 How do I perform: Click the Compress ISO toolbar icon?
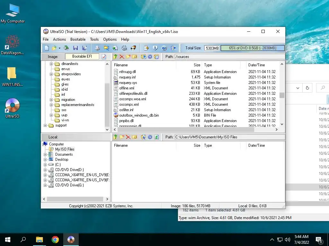tap(106, 48)
